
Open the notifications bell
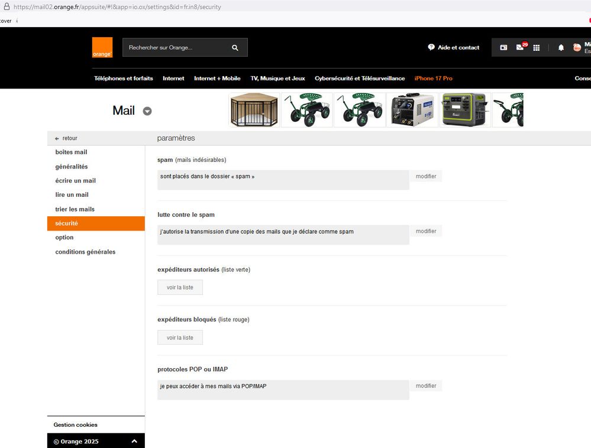pos(561,48)
